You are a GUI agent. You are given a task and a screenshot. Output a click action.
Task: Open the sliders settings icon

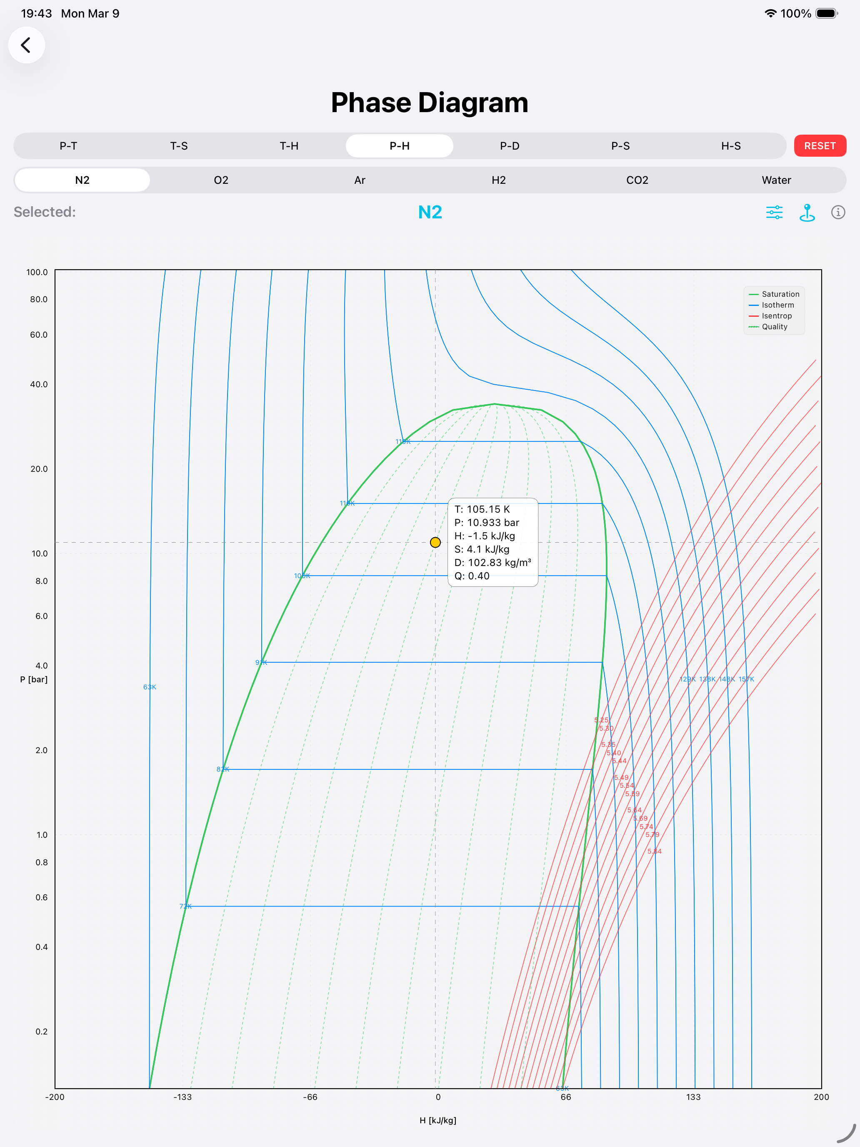(774, 212)
